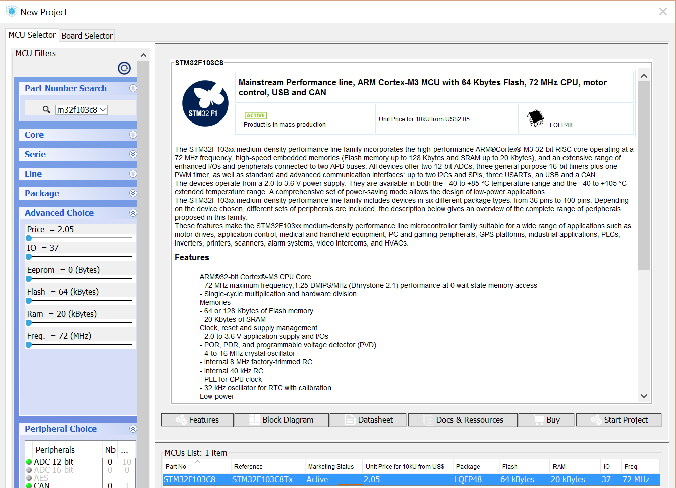Switch to the MCU Selector tab

tap(32, 35)
